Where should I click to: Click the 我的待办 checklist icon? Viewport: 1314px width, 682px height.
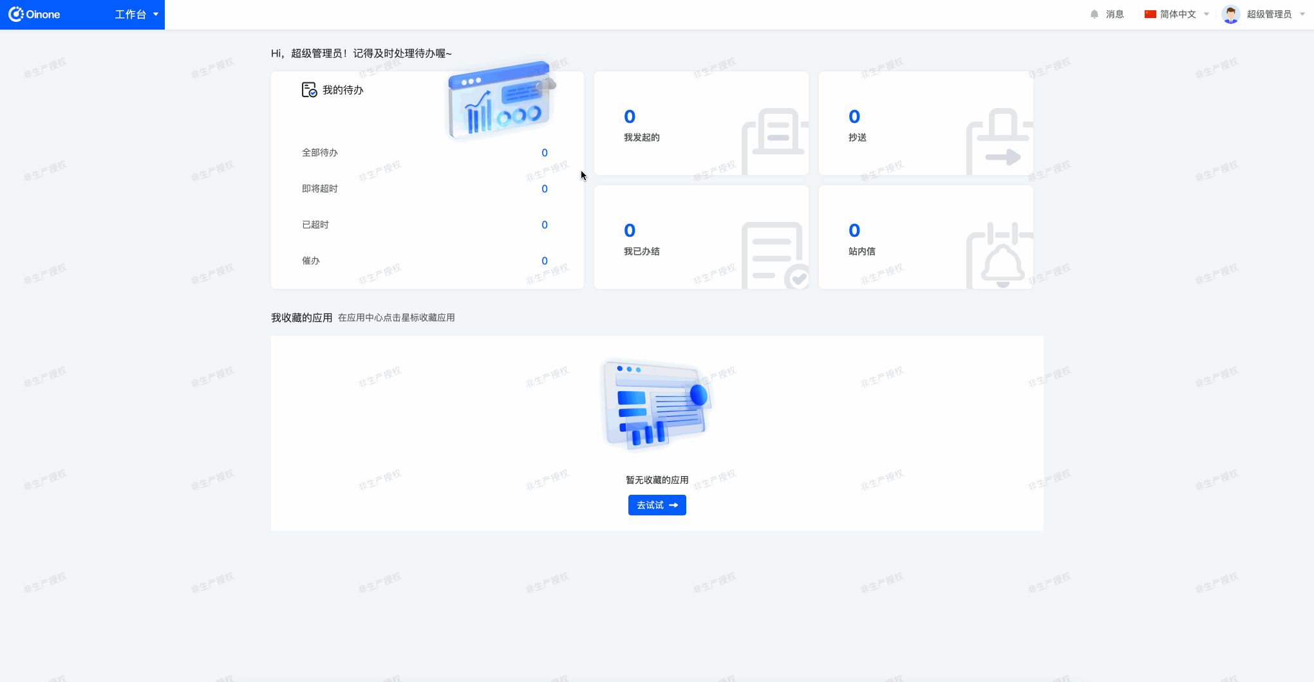coord(309,90)
